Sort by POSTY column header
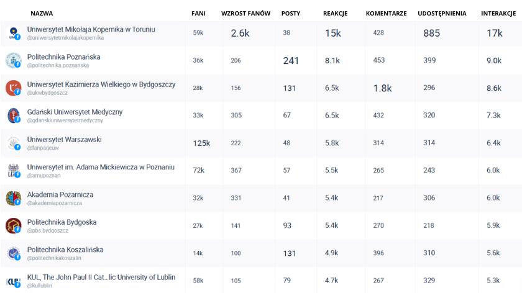Screen dimensions: 522x293 (291, 13)
